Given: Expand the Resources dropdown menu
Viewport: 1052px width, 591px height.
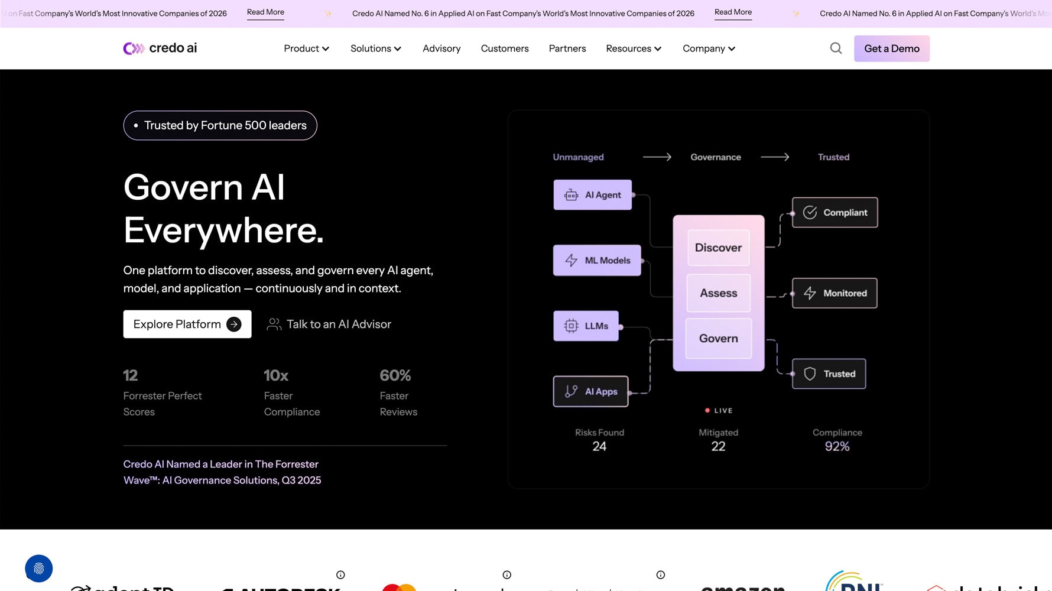Looking at the screenshot, I should [x=634, y=48].
